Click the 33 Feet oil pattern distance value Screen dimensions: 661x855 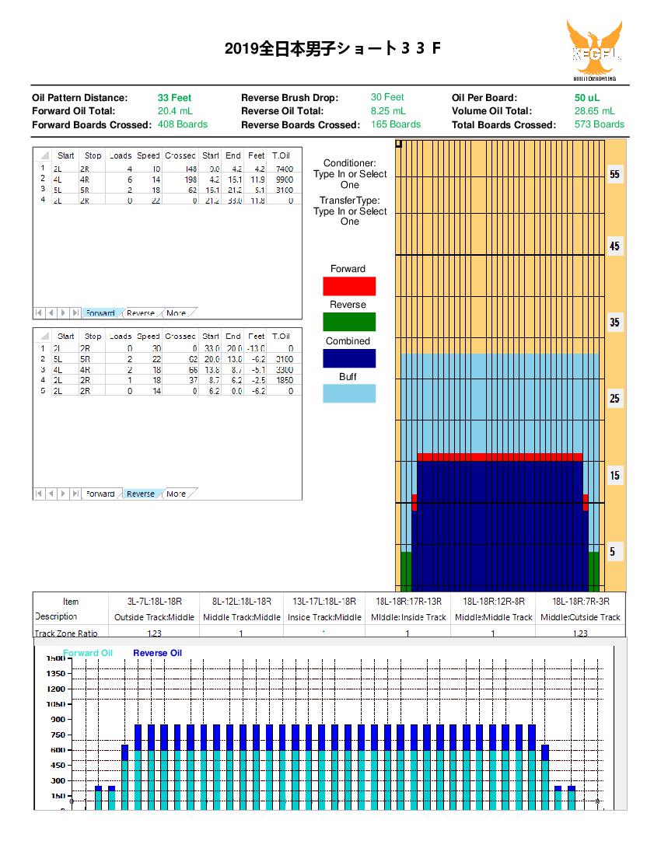point(174,98)
